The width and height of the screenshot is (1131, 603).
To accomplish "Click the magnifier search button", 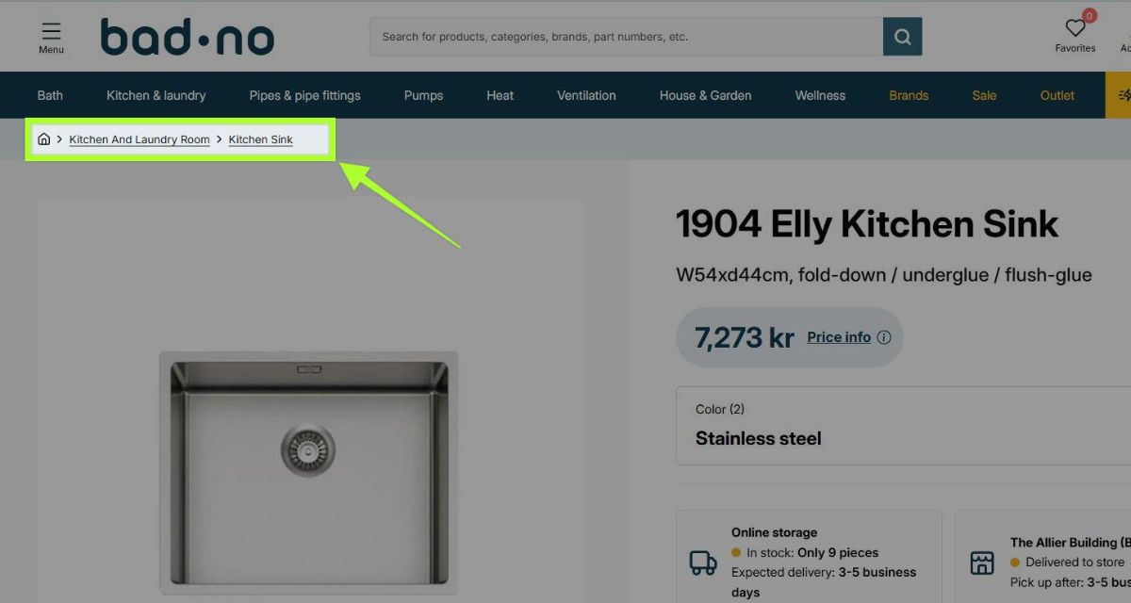I will coord(902,37).
